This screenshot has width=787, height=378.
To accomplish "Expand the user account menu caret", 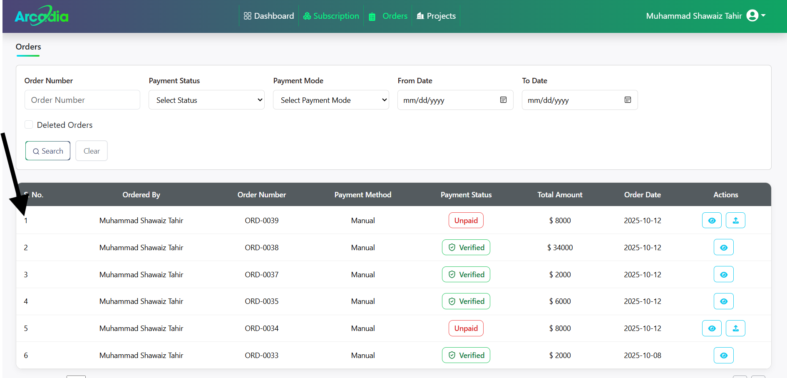I will 763,15.
